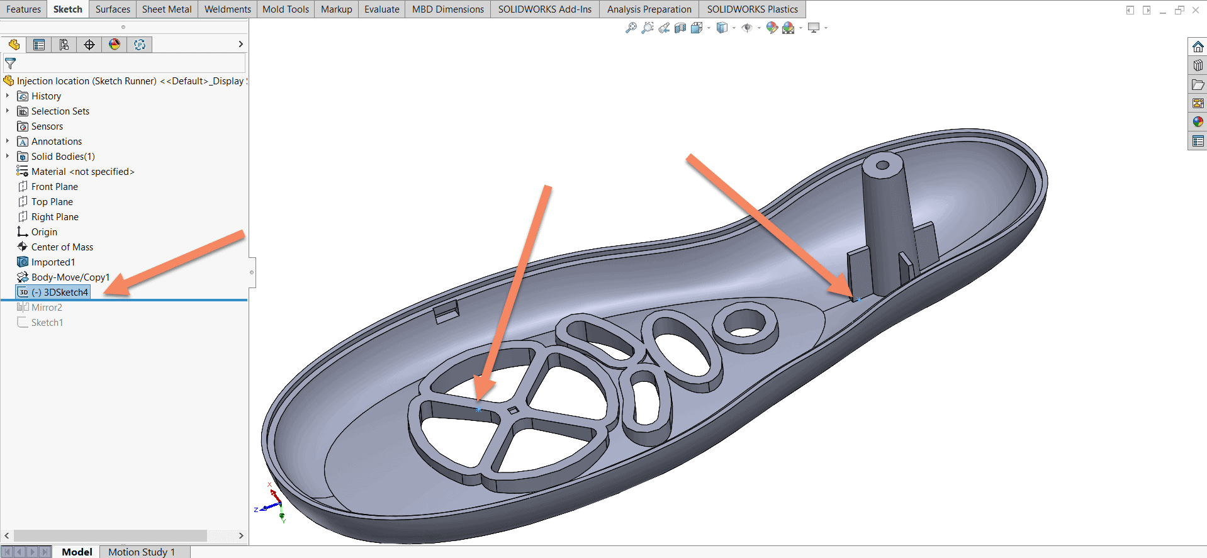Switch to the Motion Study 1 tab

coord(142,552)
